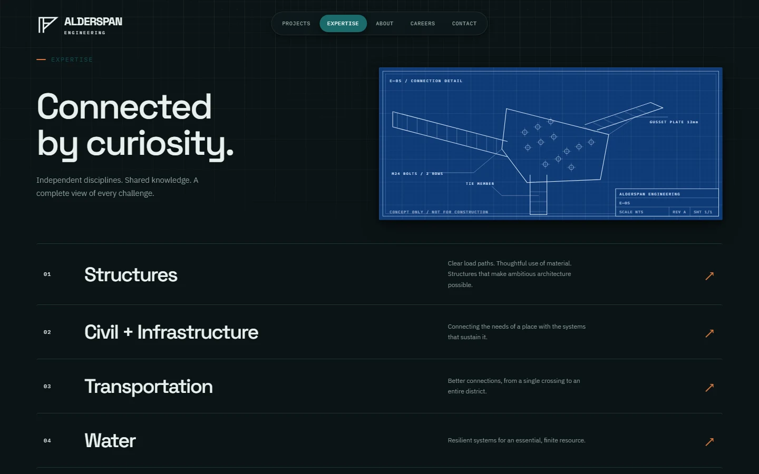Navigate to the Careers page
The width and height of the screenshot is (759, 474).
[423, 24]
